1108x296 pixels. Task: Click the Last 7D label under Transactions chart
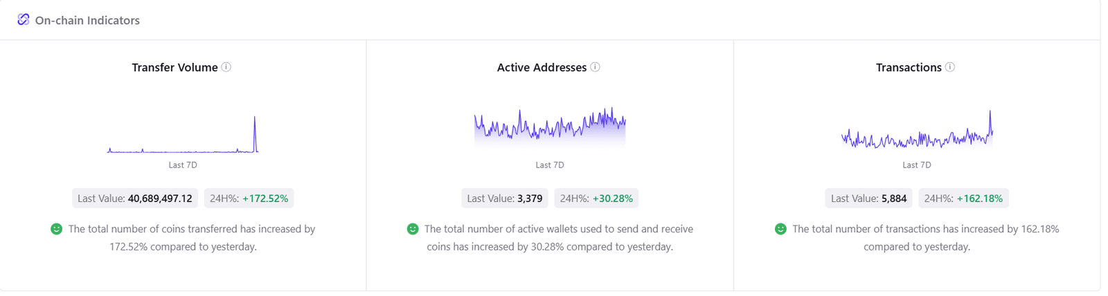(x=917, y=165)
